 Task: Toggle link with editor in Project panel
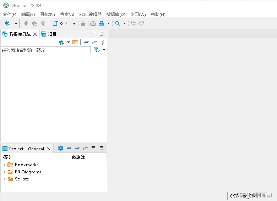click(x=85, y=148)
